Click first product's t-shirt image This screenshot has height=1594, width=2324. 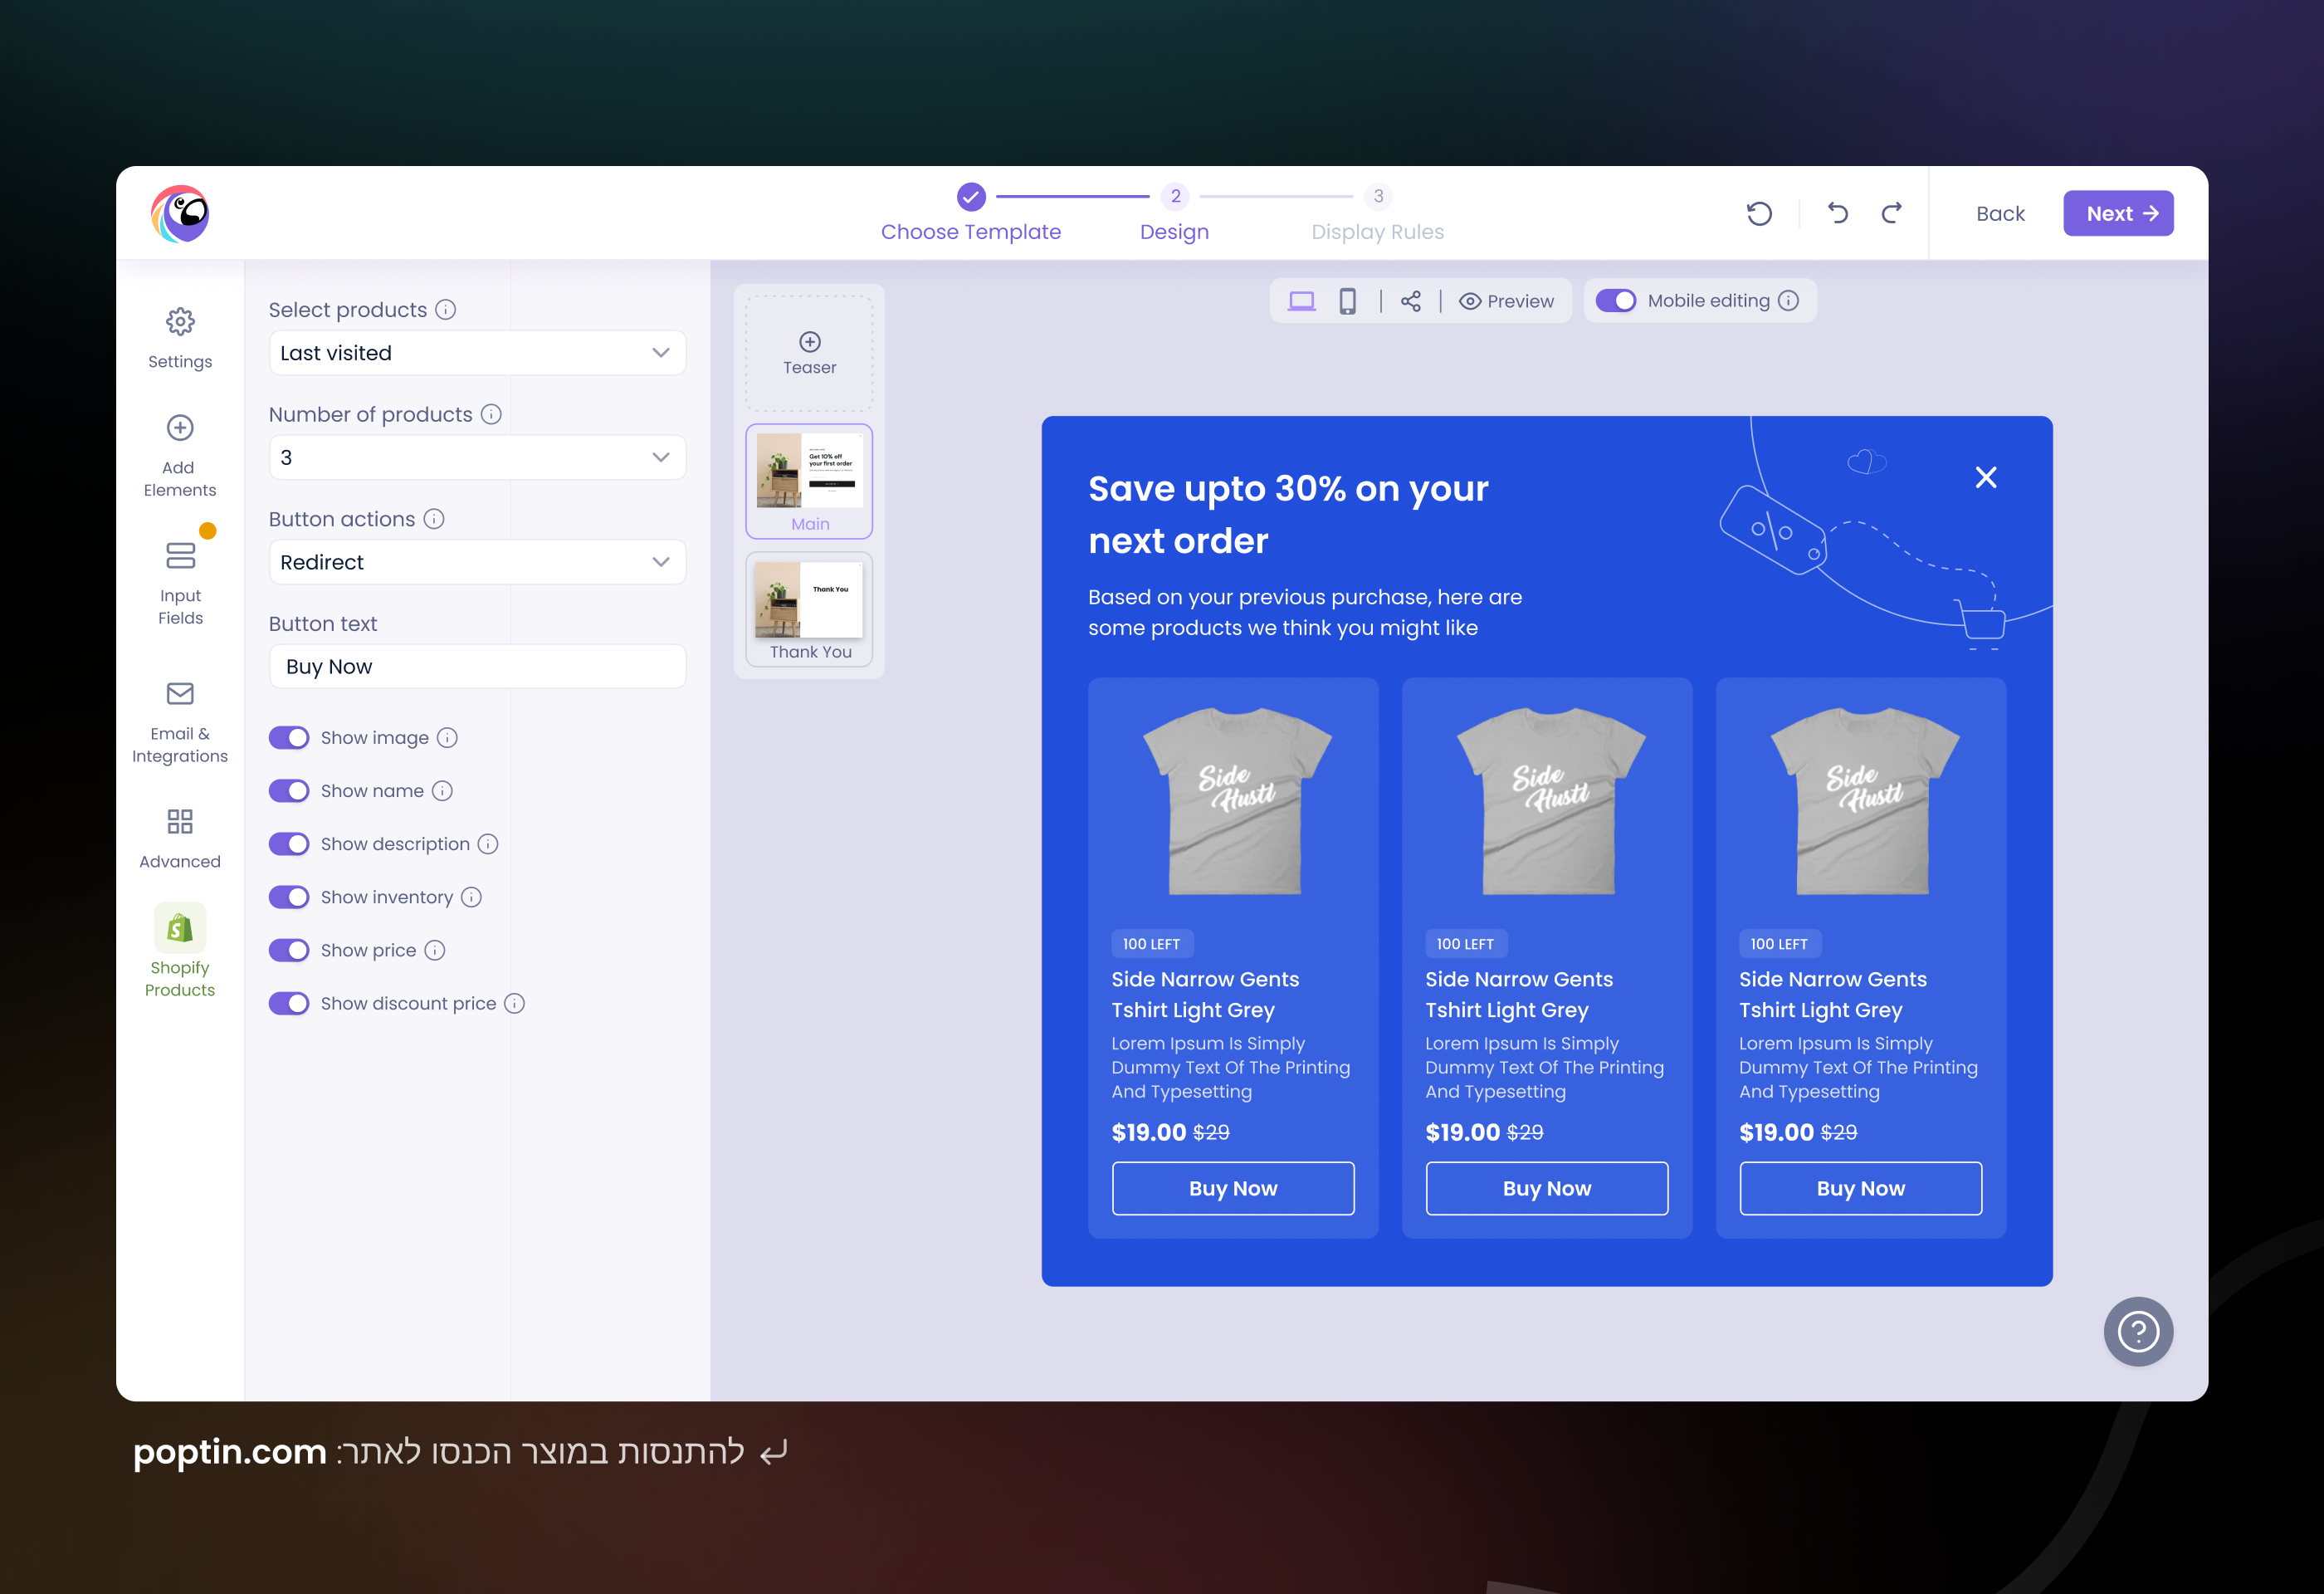point(1236,801)
